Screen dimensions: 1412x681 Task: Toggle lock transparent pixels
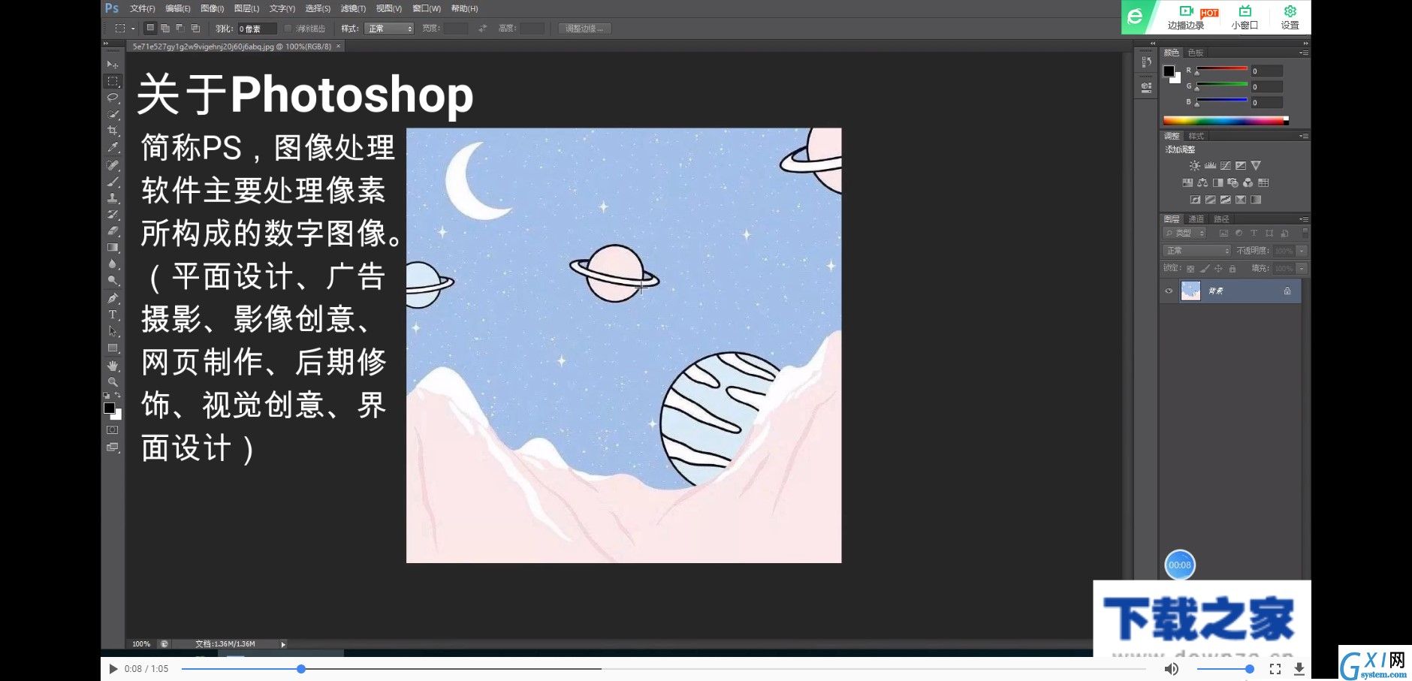click(x=1190, y=269)
